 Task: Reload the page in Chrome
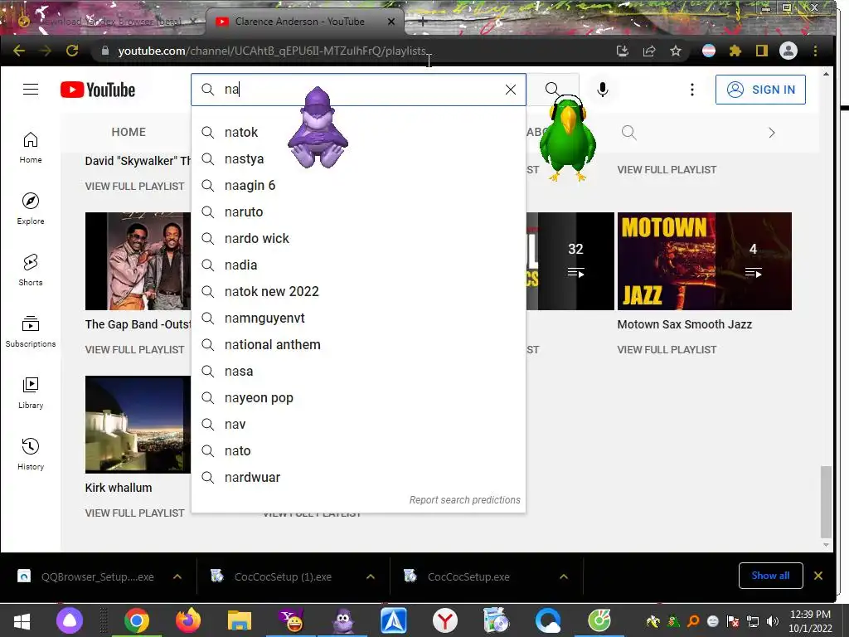[72, 51]
